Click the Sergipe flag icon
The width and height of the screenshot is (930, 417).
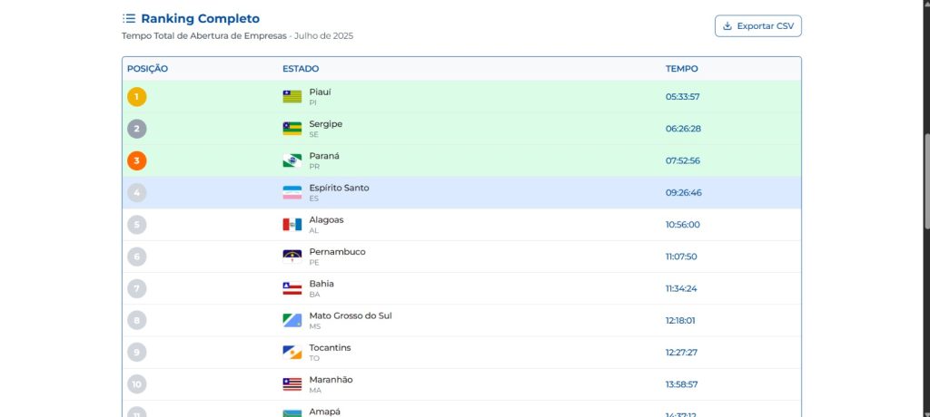(x=292, y=129)
